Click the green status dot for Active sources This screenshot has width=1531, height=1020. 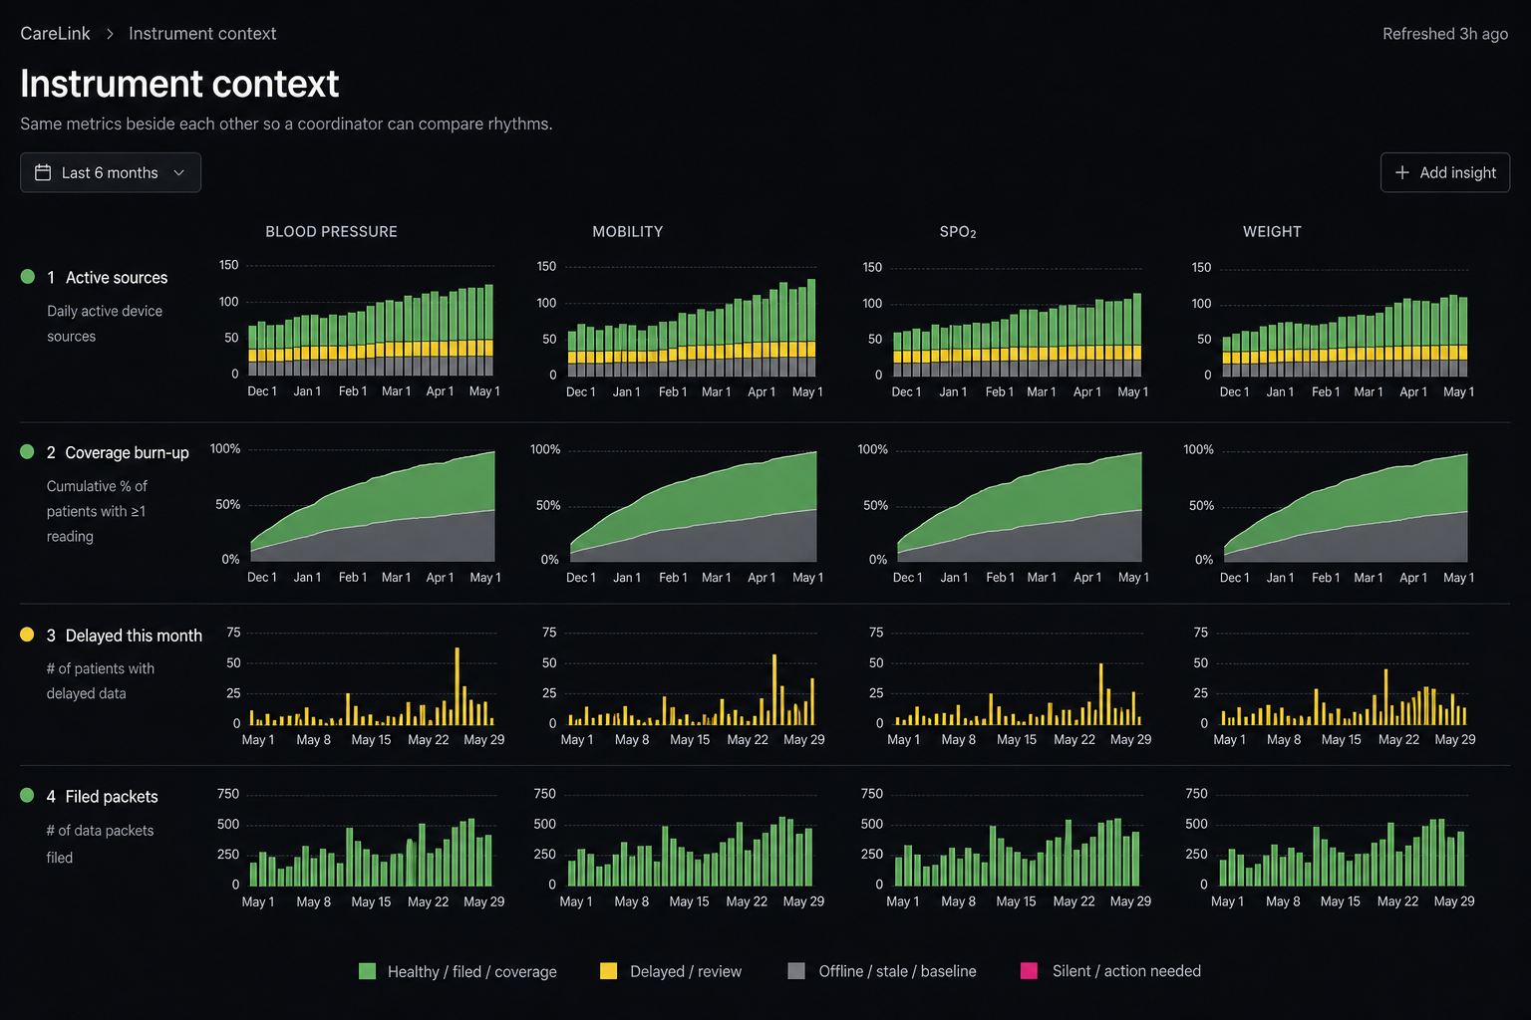[28, 277]
